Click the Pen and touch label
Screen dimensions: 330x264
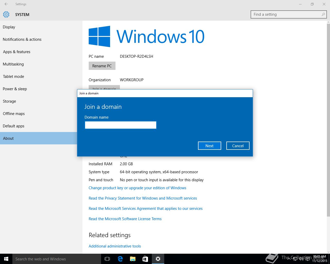pyautogui.click(x=101, y=180)
